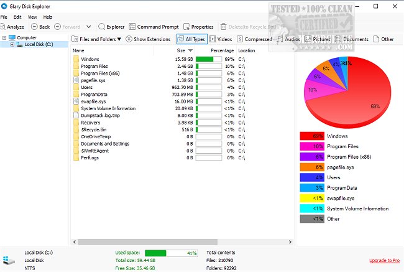Open the navigation history dropdown chevron

(88, 27)
